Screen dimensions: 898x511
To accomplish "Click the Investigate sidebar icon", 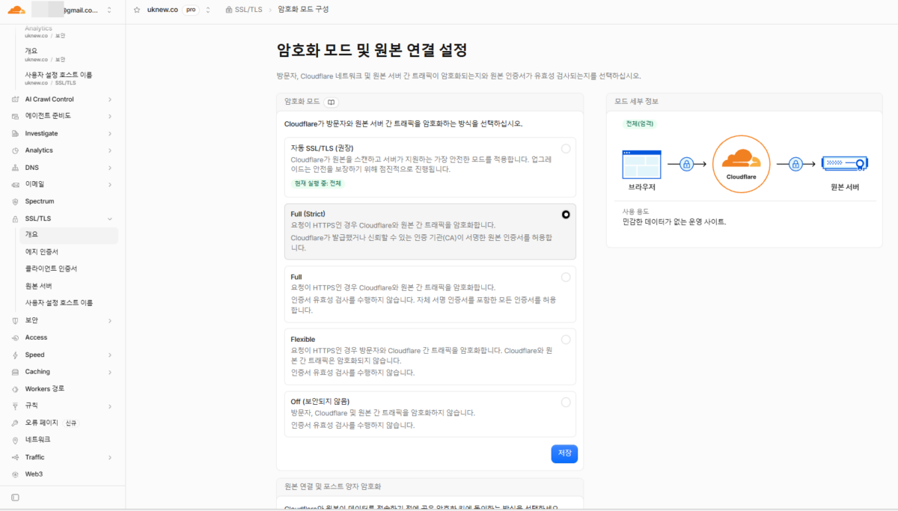I will click(x=16, y=133).
